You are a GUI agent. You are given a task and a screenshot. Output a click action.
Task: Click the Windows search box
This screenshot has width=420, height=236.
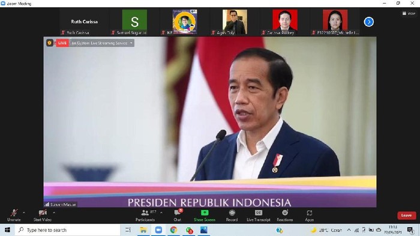(x=67, y=230)
